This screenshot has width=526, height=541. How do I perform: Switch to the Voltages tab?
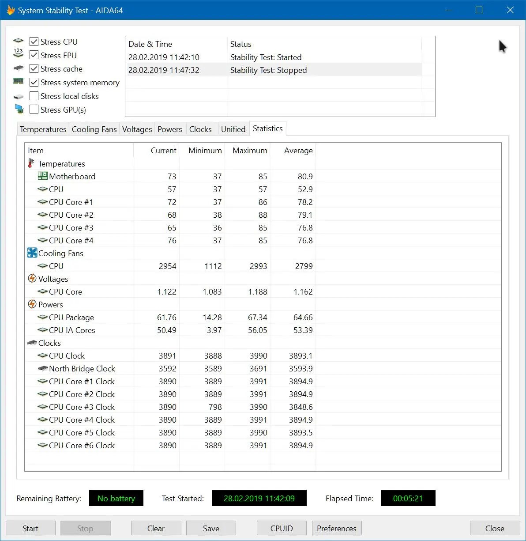tap(137, 129)
